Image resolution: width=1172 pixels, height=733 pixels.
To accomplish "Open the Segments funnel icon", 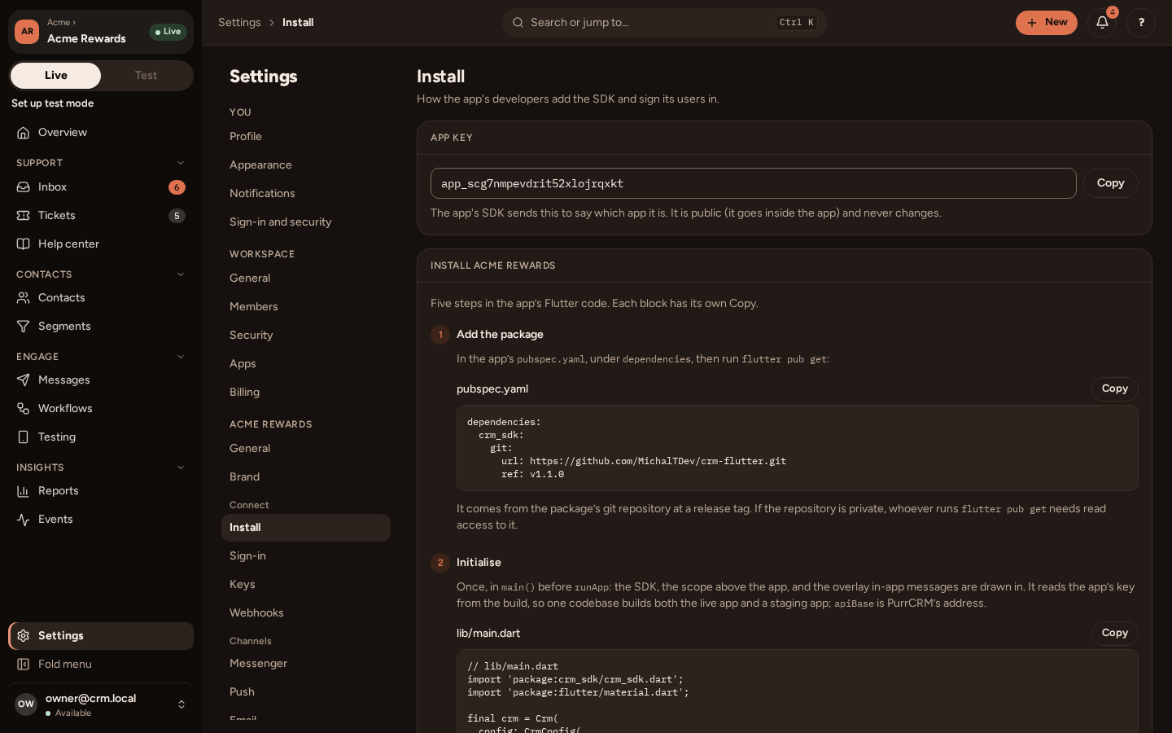I will point(24,327).
